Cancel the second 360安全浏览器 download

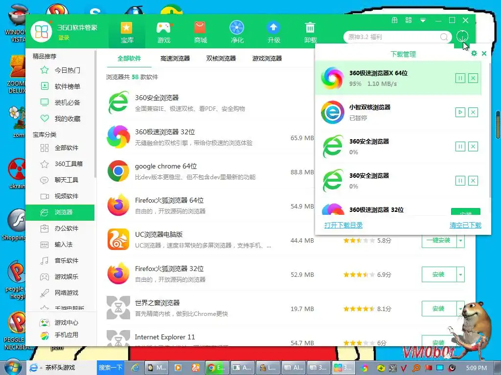473,181
